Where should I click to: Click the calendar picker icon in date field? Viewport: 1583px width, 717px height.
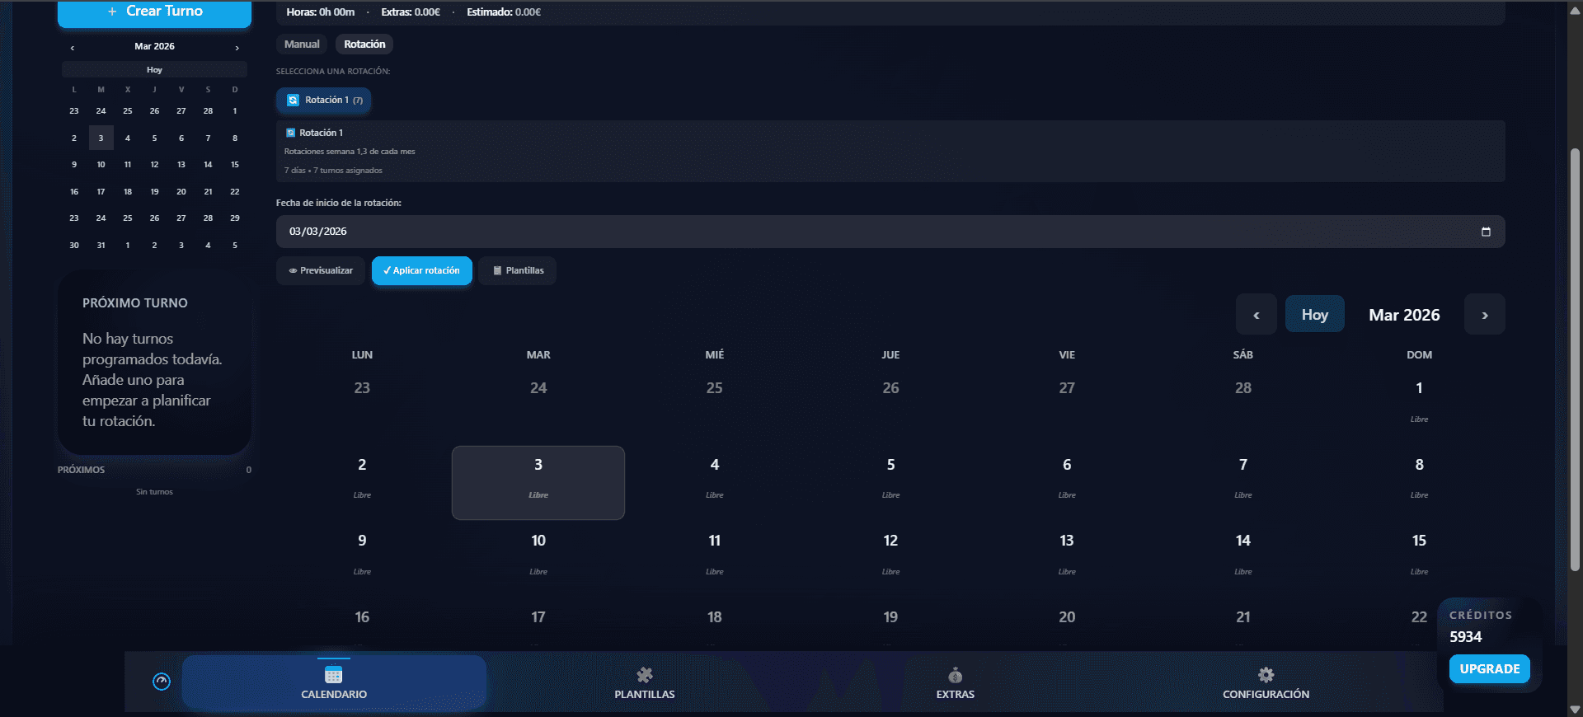click(1486, 232)
